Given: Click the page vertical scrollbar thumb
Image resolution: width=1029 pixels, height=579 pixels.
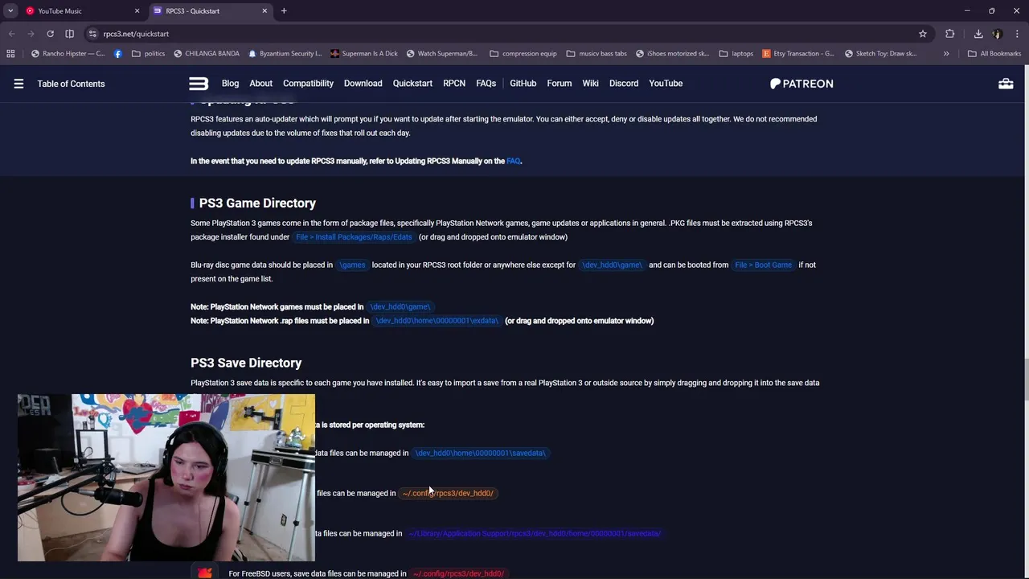Looking at the screenshot, I should click(x=1025, y=378).
